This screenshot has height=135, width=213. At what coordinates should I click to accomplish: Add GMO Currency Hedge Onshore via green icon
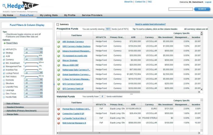tap(58, 47)
